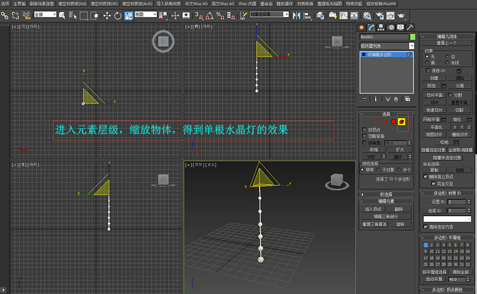Open the named selection sets dropdown

tap(269, 14)
